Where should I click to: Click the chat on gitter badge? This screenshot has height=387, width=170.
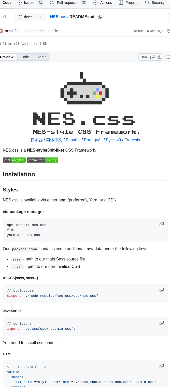click(14, 160)
